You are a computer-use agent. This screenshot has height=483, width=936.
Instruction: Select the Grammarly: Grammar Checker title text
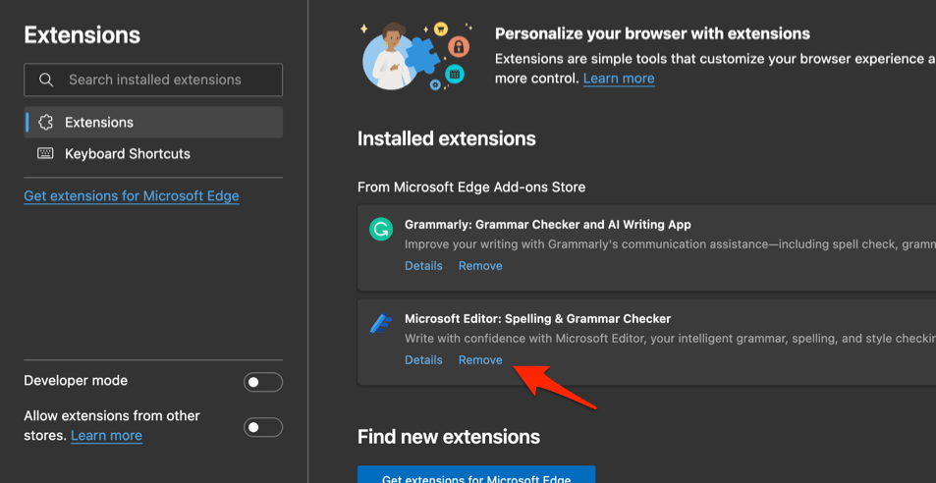click(547, 225)
